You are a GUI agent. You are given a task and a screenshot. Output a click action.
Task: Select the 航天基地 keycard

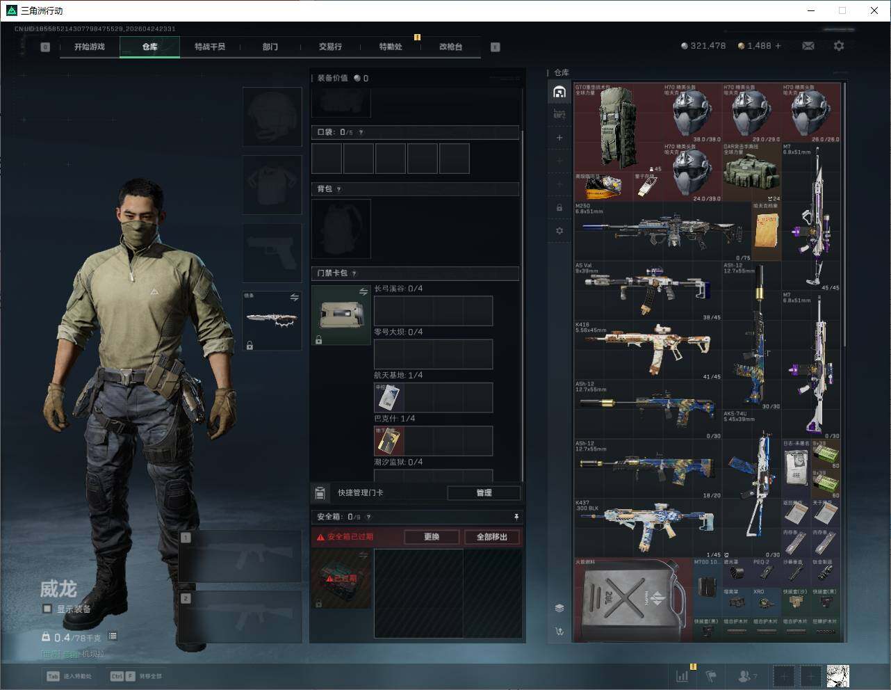tap(389, 397)
